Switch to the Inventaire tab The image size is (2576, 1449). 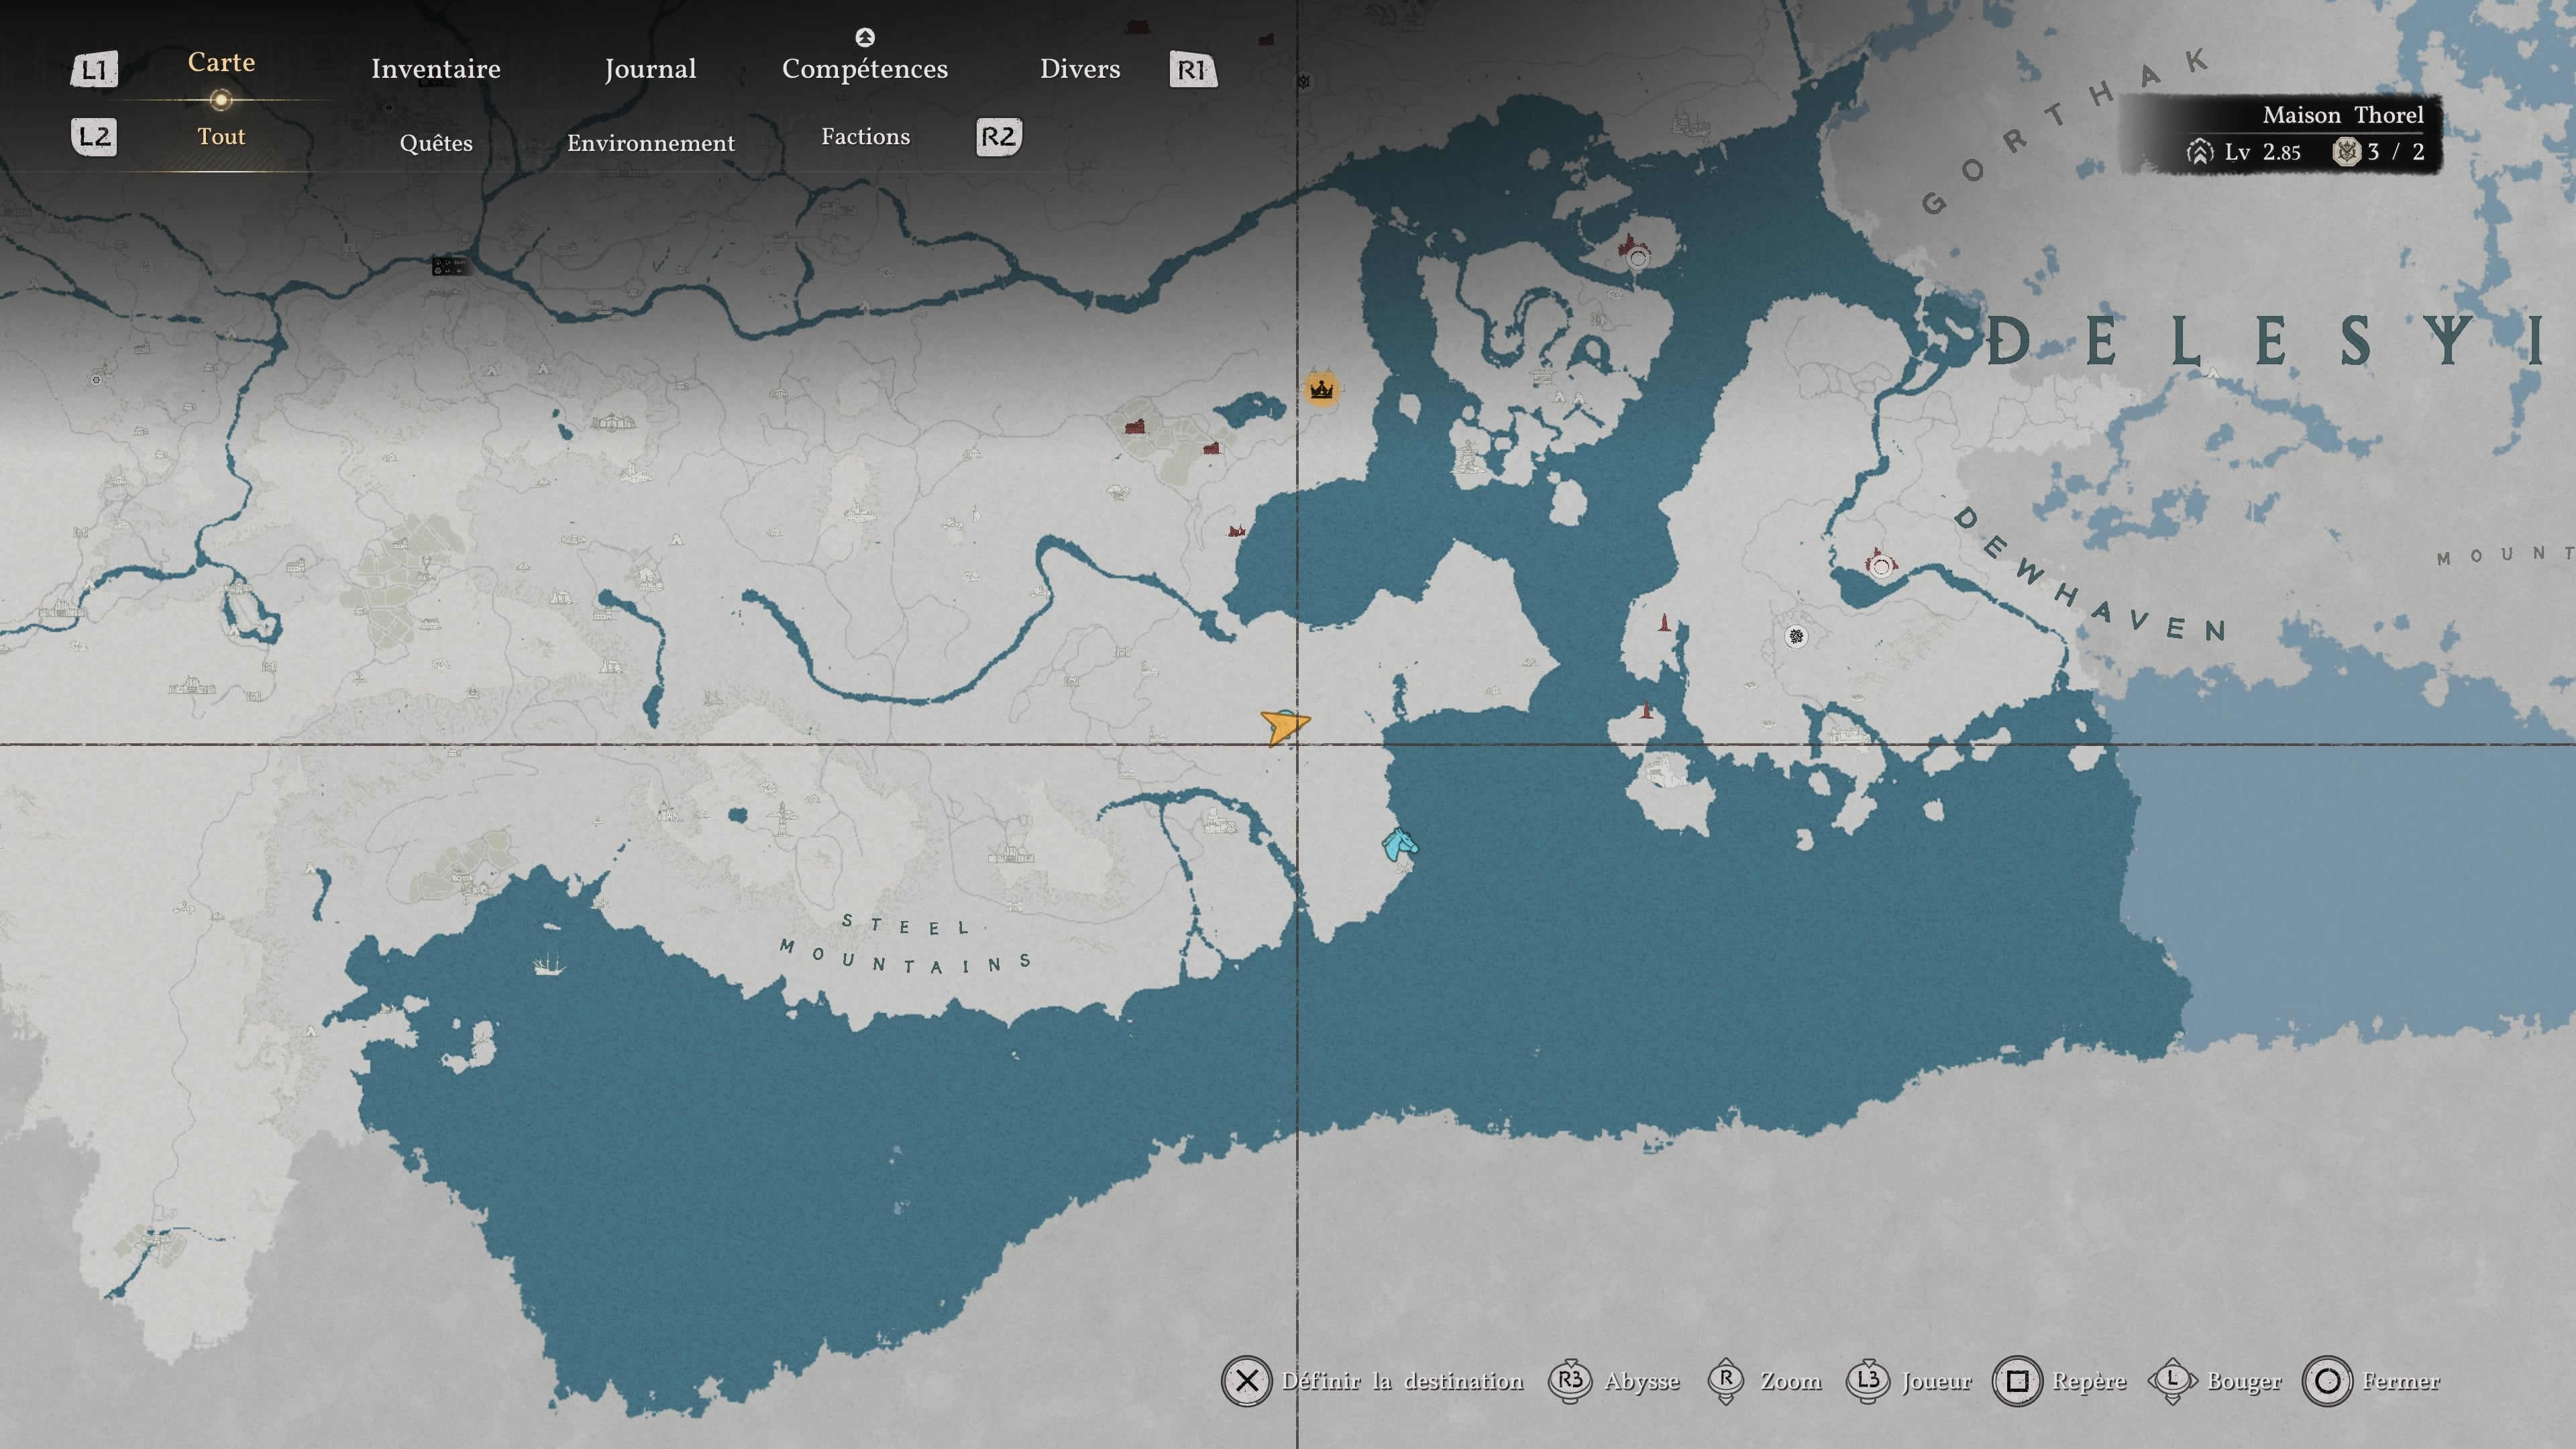click(x=436, y=69)
